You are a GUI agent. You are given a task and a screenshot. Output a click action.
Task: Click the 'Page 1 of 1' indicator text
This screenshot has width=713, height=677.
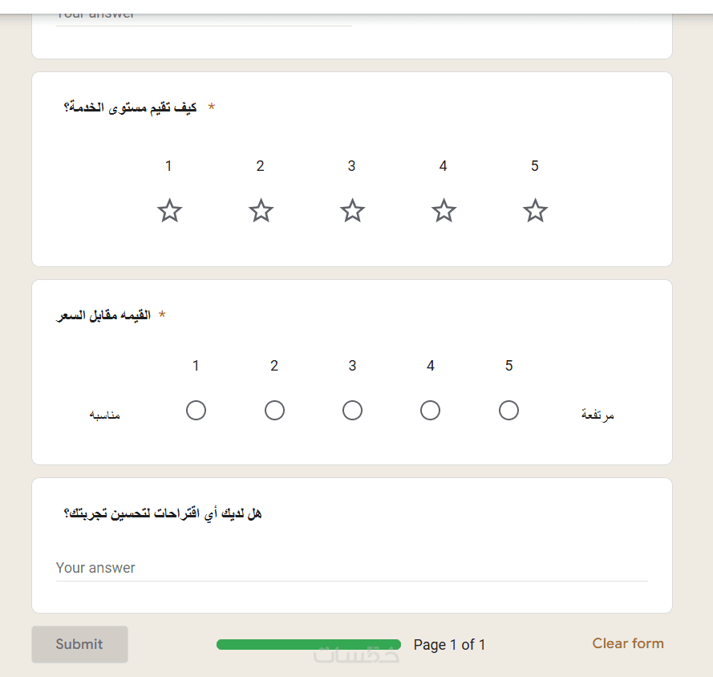pyautogui.click(x=449, y=645)
